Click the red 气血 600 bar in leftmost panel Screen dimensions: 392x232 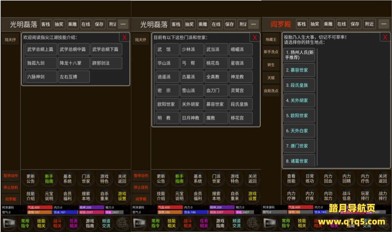pos(40,208)
